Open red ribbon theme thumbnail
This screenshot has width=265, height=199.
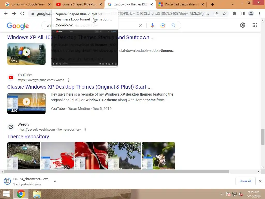click(91, 155)
